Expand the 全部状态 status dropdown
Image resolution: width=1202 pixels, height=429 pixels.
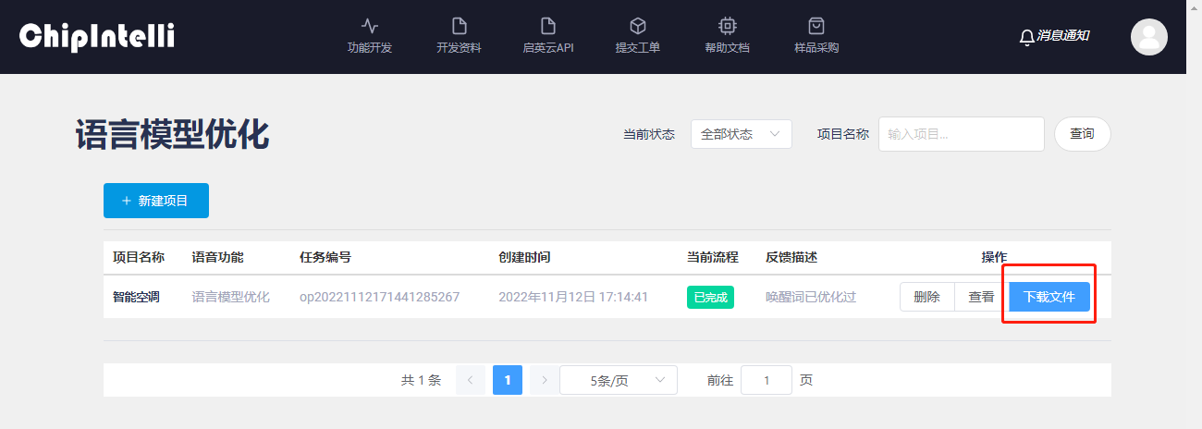(x=741, y=134)
